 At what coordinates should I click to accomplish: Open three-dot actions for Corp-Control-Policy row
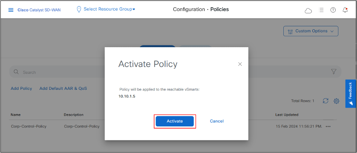pos(328,126)
